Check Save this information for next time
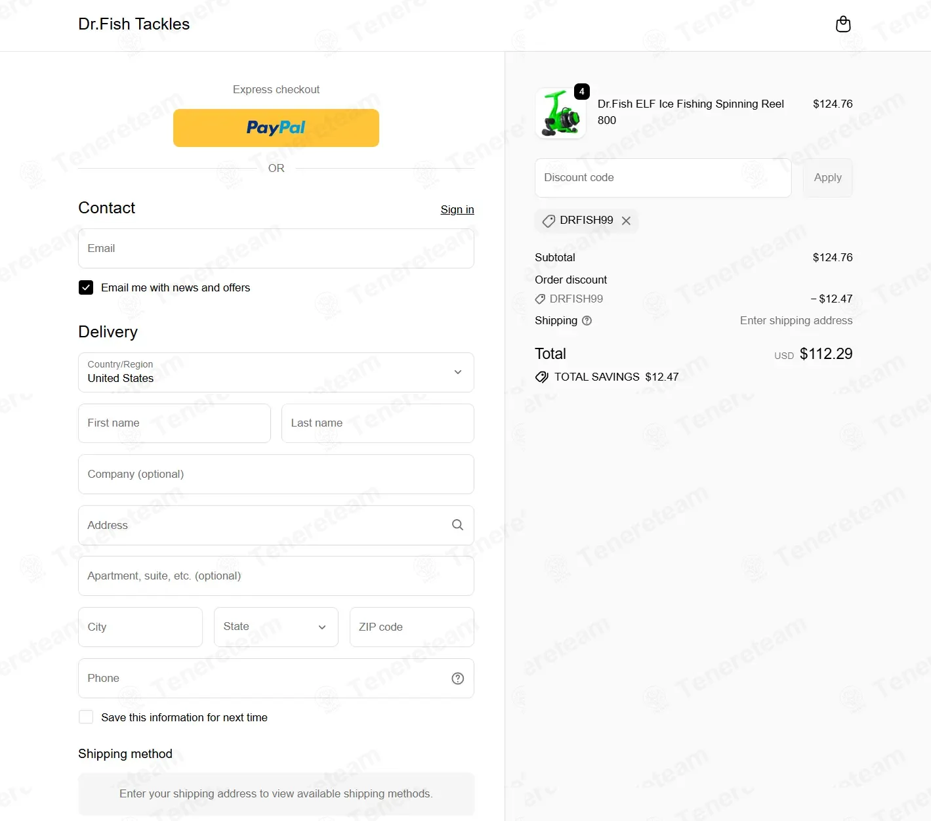Viewport: 931px width, 821px height. pyautogui.click(x=86, y=717)
